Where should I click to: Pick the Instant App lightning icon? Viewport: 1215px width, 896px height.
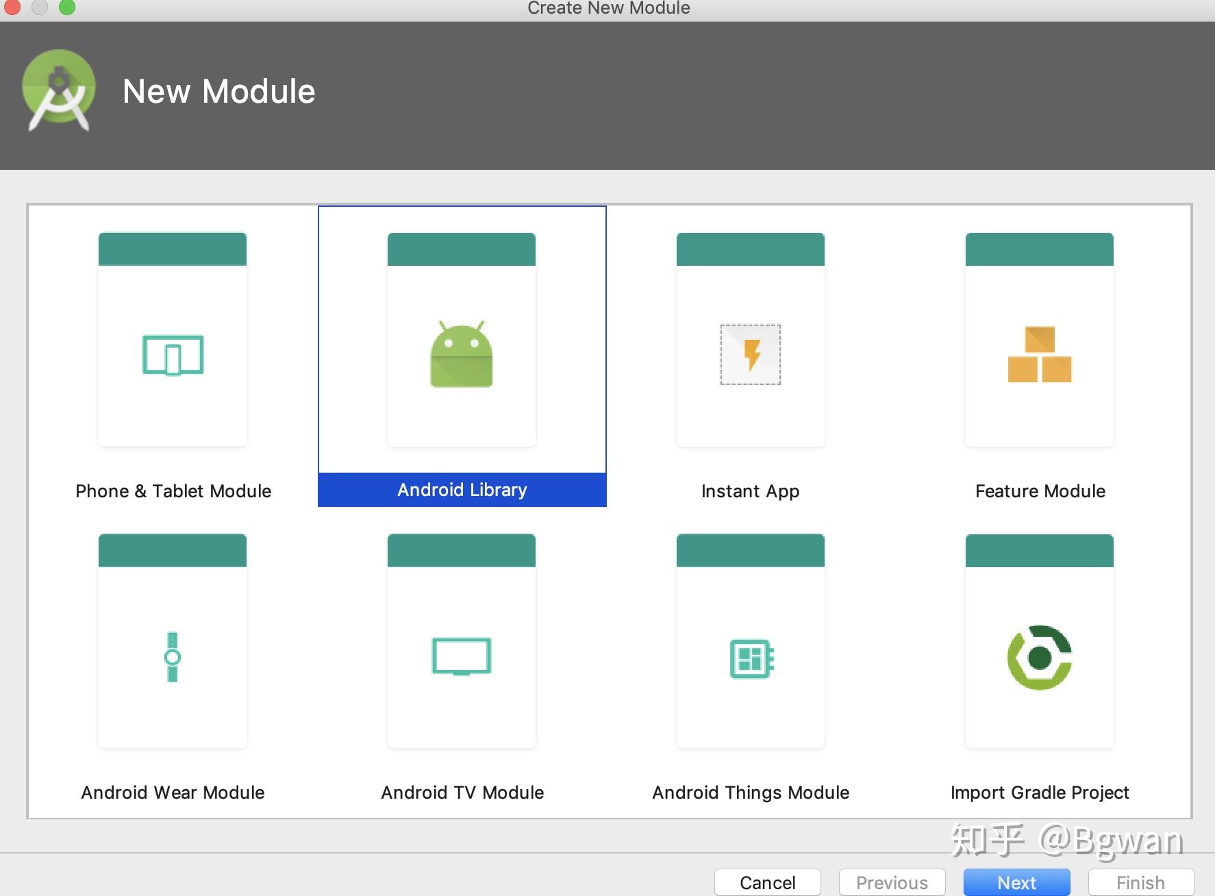751,354
